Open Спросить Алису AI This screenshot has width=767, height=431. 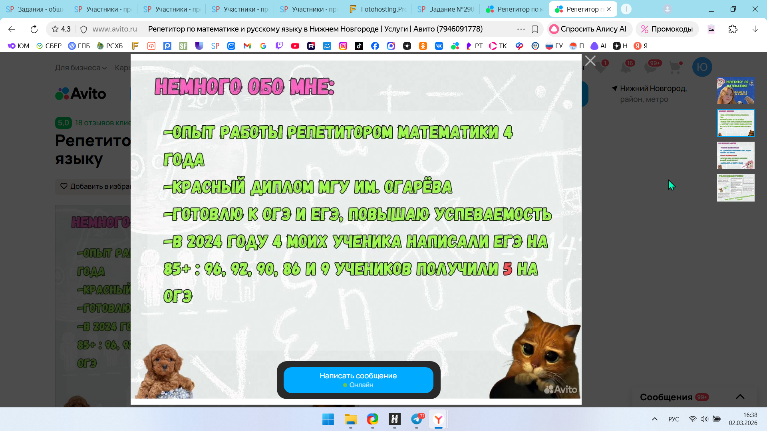pyautogui.click(x=589, y=29)
